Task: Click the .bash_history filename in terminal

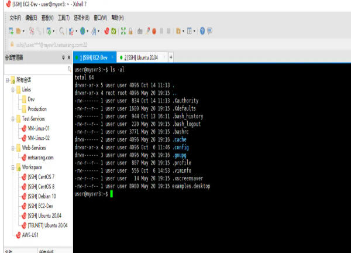Action: (188, 116)
